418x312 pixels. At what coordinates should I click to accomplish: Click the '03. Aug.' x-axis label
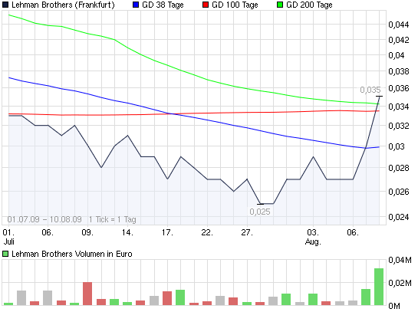(x=313, y=237)
